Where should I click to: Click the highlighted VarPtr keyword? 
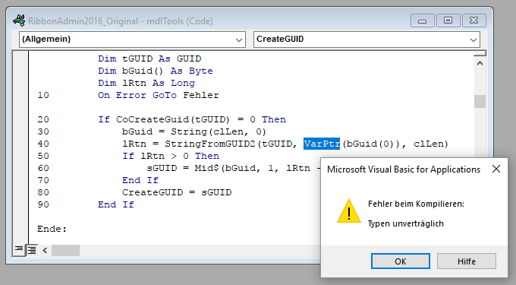point(322,144)
